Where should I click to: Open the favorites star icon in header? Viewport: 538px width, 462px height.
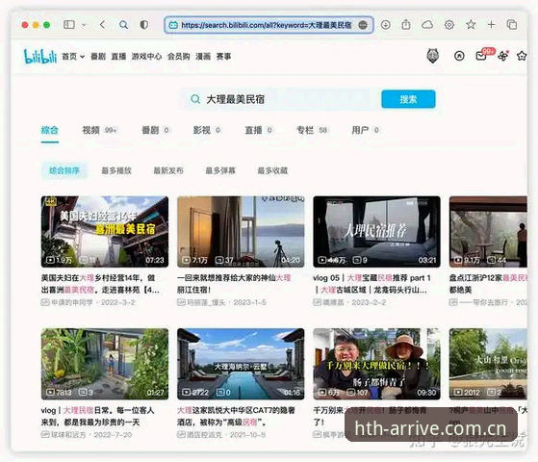(522, 56)
